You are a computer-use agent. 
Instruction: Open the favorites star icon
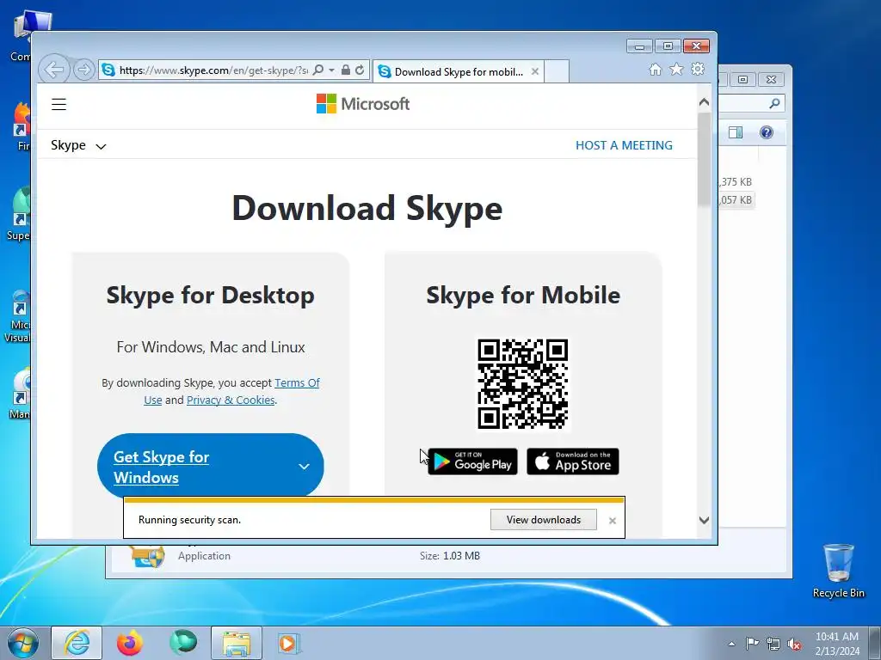(676, 69)
